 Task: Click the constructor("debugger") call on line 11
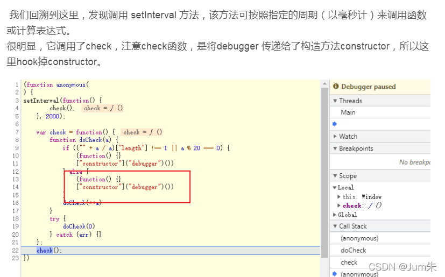[125, 164]
